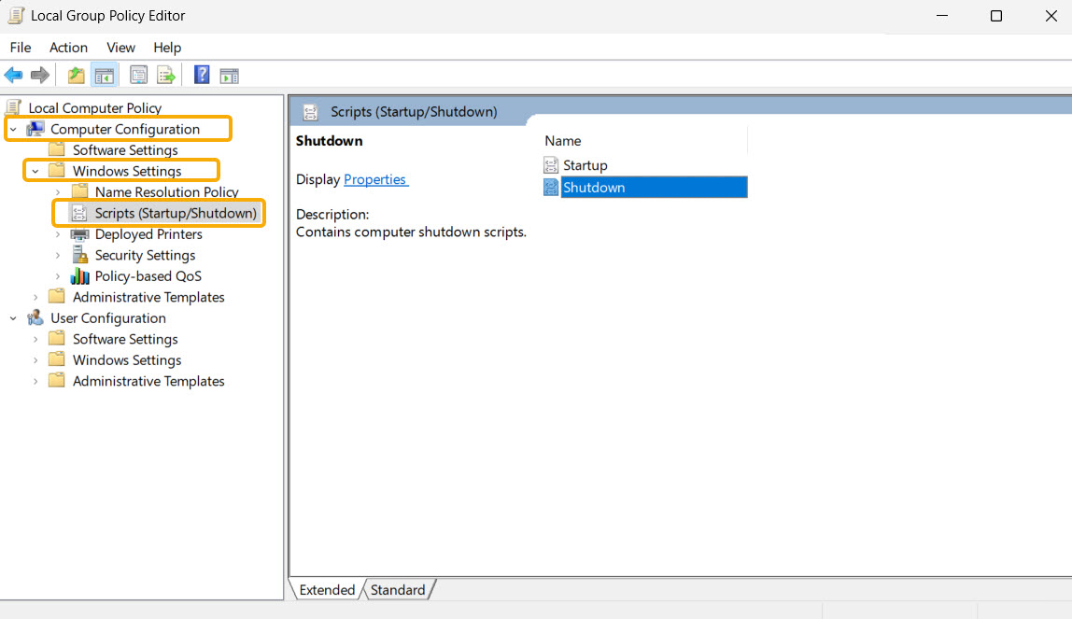The width and height of the screenshot is (1072, 619).
Task: Select the Startup script entry
Action: click(x=585, y=164)
